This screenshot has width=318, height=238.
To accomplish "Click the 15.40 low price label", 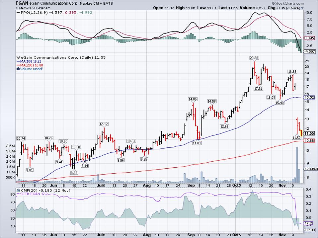I will (280, 103).
